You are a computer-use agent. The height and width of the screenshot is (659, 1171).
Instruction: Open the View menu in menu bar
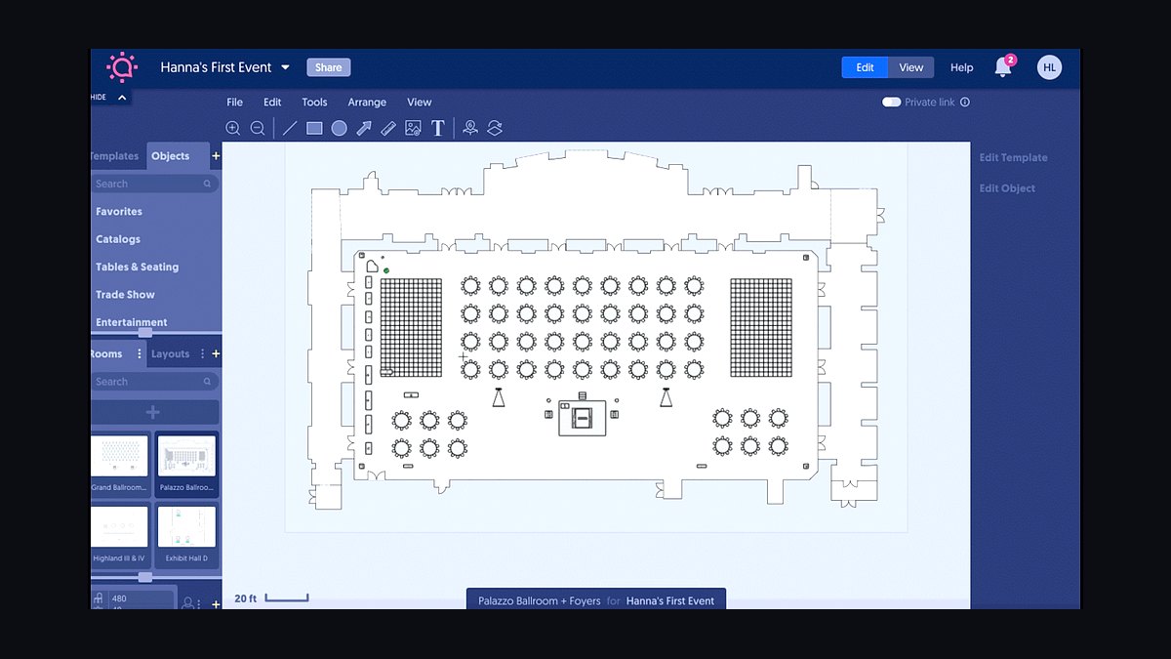coord(420,102)
